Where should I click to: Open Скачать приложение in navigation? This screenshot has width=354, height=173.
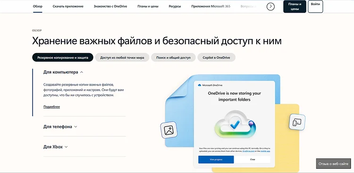(68, 6)
